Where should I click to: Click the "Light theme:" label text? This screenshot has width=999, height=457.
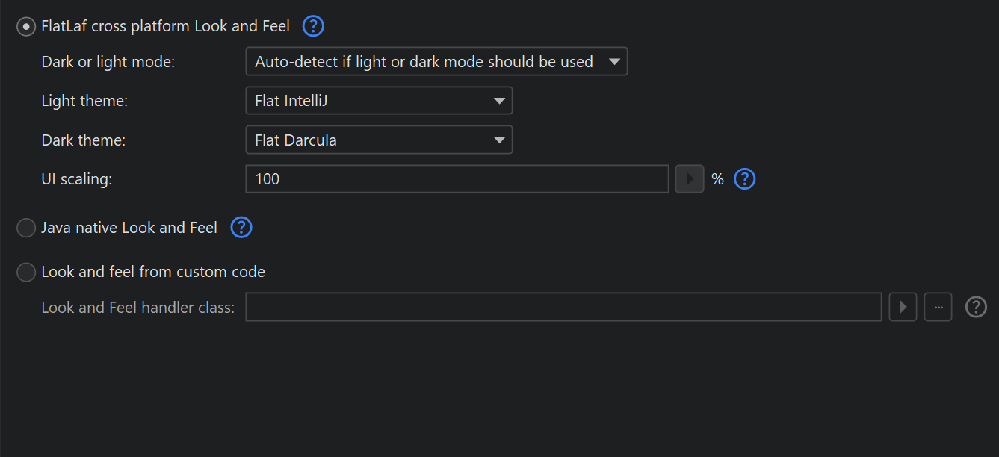(x=84, y=101)
